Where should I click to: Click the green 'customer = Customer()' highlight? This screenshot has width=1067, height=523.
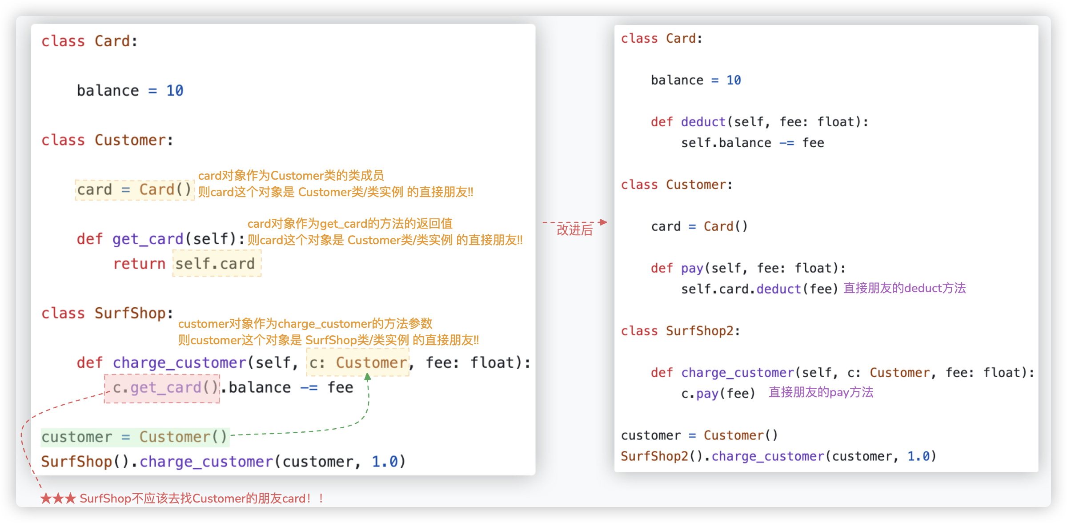coord(134,437)
